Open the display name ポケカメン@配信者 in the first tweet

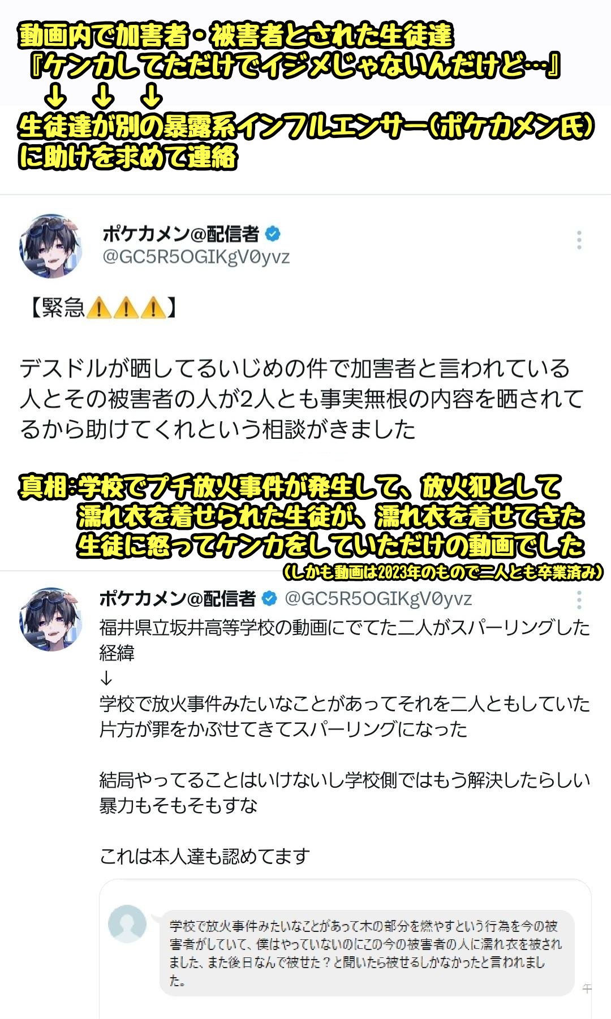(x=181, y=233)
